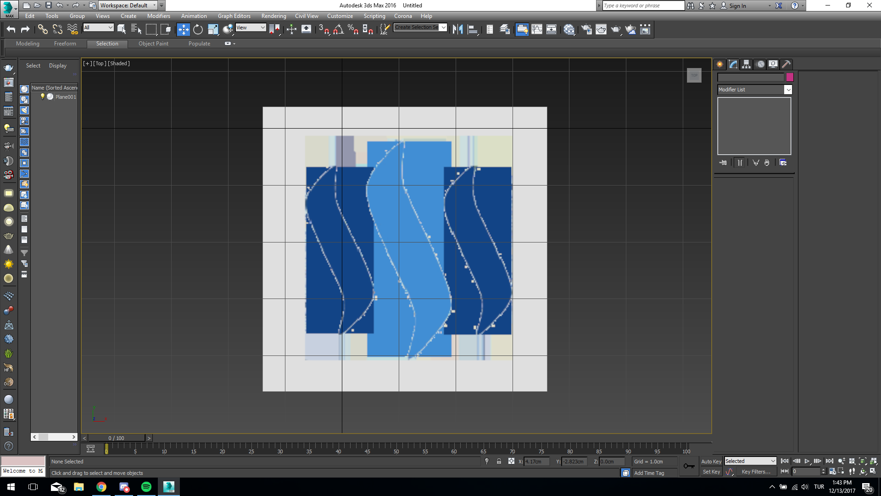The height and width of the screenshot is (496, 881).
Task: Click the Unlink Selection icon
Action: (57, 29)
